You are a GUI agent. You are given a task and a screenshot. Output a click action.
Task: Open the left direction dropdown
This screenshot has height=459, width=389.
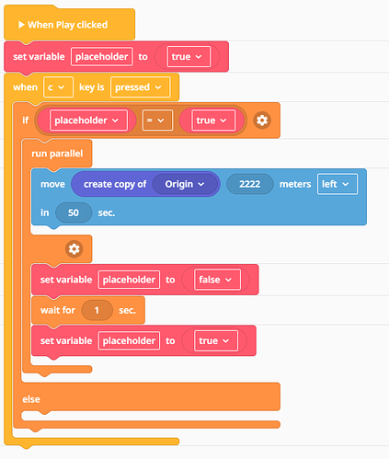tap(338, 184)
